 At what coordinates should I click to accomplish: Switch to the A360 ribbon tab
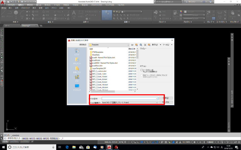click(x=61, y=8)
